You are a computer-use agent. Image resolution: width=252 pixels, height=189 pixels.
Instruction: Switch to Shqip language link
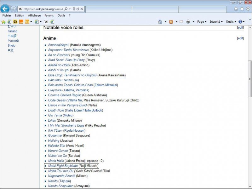click(11, 45)
